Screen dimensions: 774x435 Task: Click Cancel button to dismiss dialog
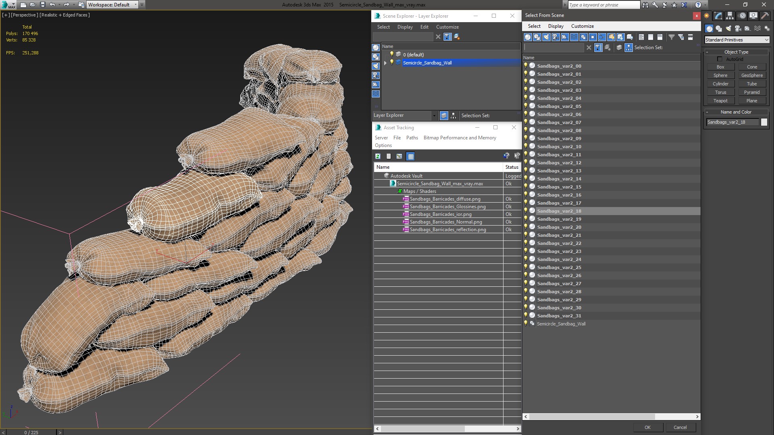point(680,427)
